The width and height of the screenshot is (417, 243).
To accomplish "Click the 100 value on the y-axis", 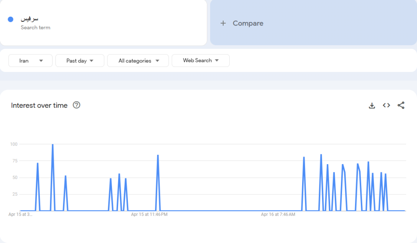I will [x=14, y=144].
